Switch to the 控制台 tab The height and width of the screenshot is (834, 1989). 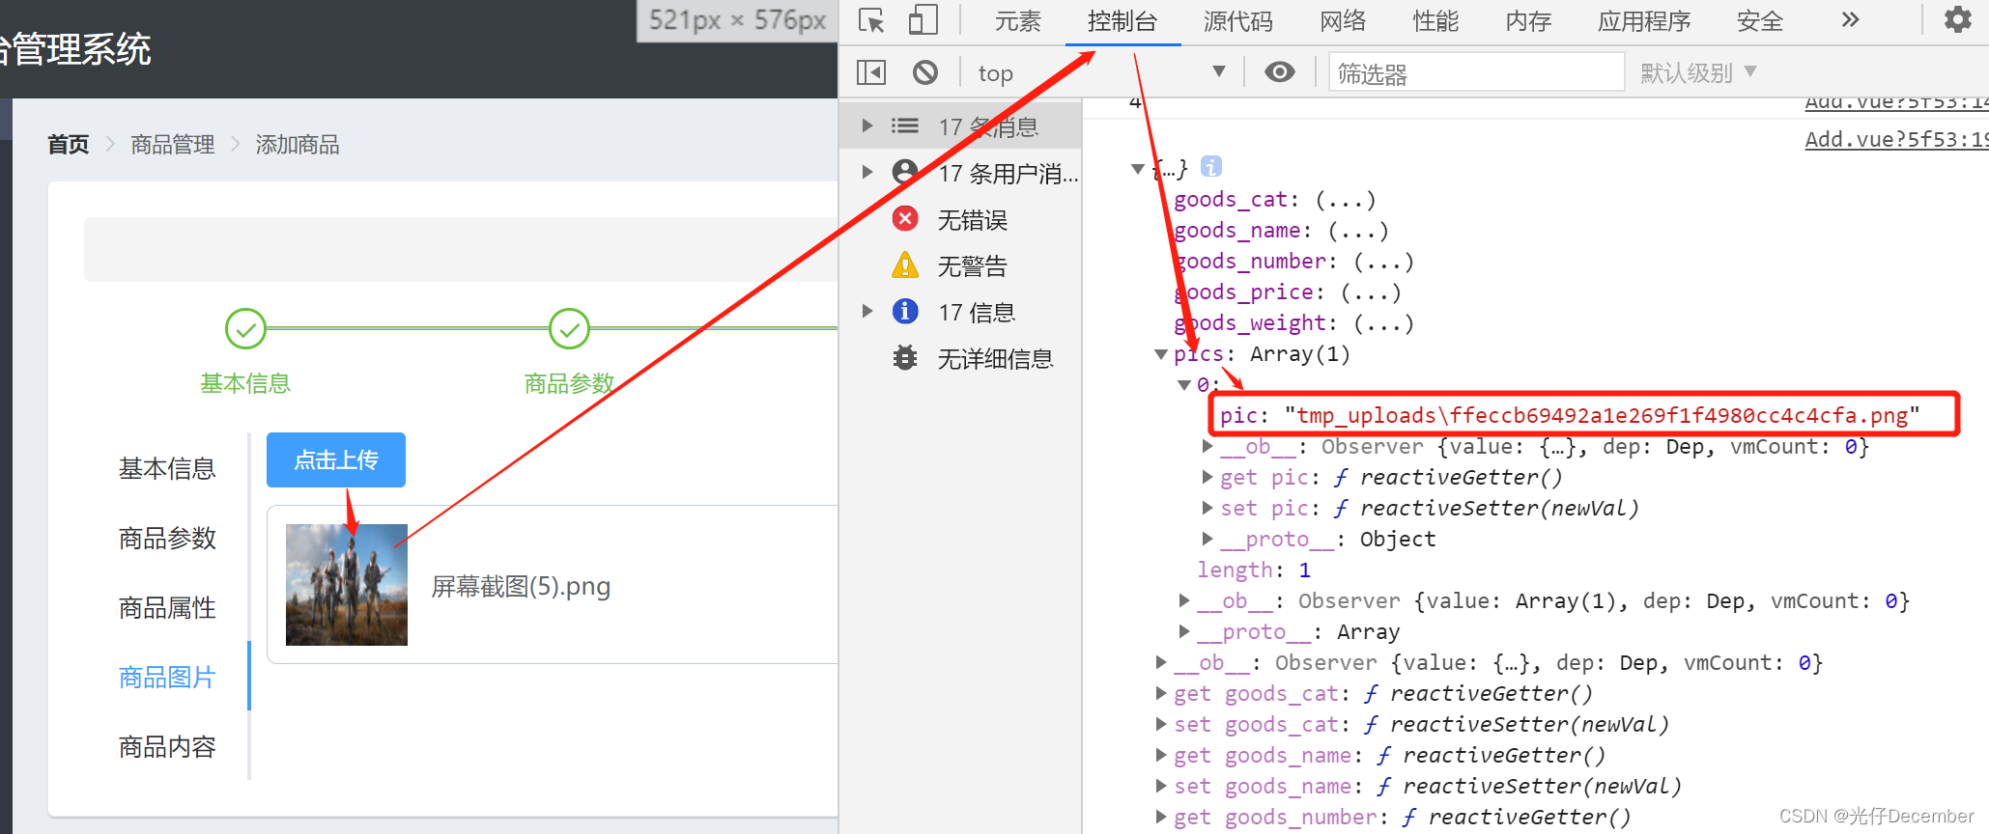pos(1122,21)
